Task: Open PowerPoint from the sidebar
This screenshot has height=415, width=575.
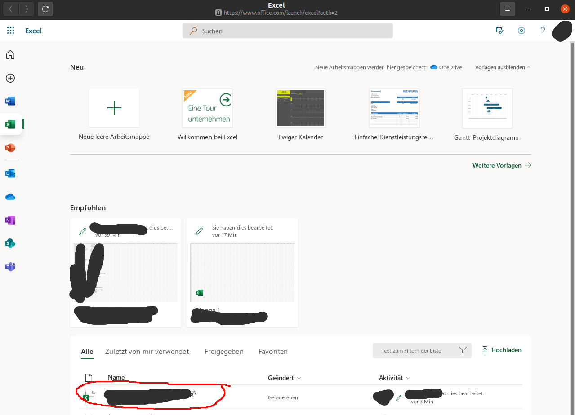Action: pyautogui.click(x=10, y=148)
